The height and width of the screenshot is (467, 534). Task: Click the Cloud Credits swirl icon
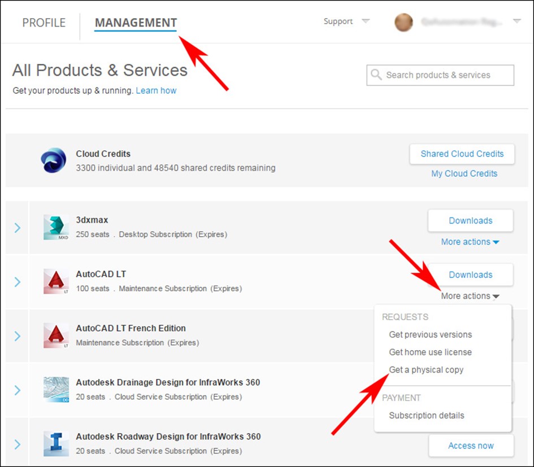[54, 160]
